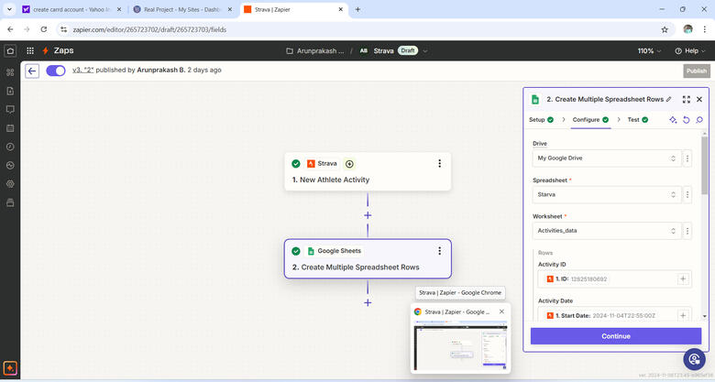Click the greyed Publish button

coord(697,71)
